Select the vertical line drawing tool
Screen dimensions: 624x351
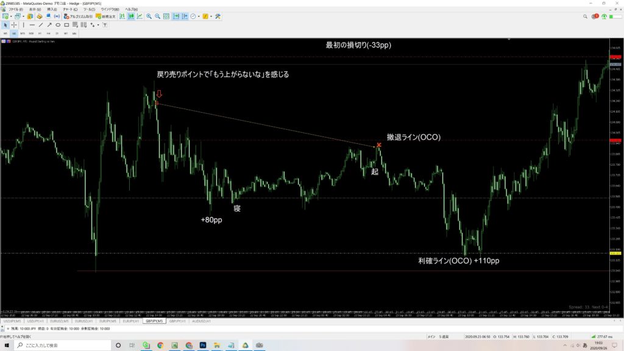pyautogui.click(x=23, y=25)
